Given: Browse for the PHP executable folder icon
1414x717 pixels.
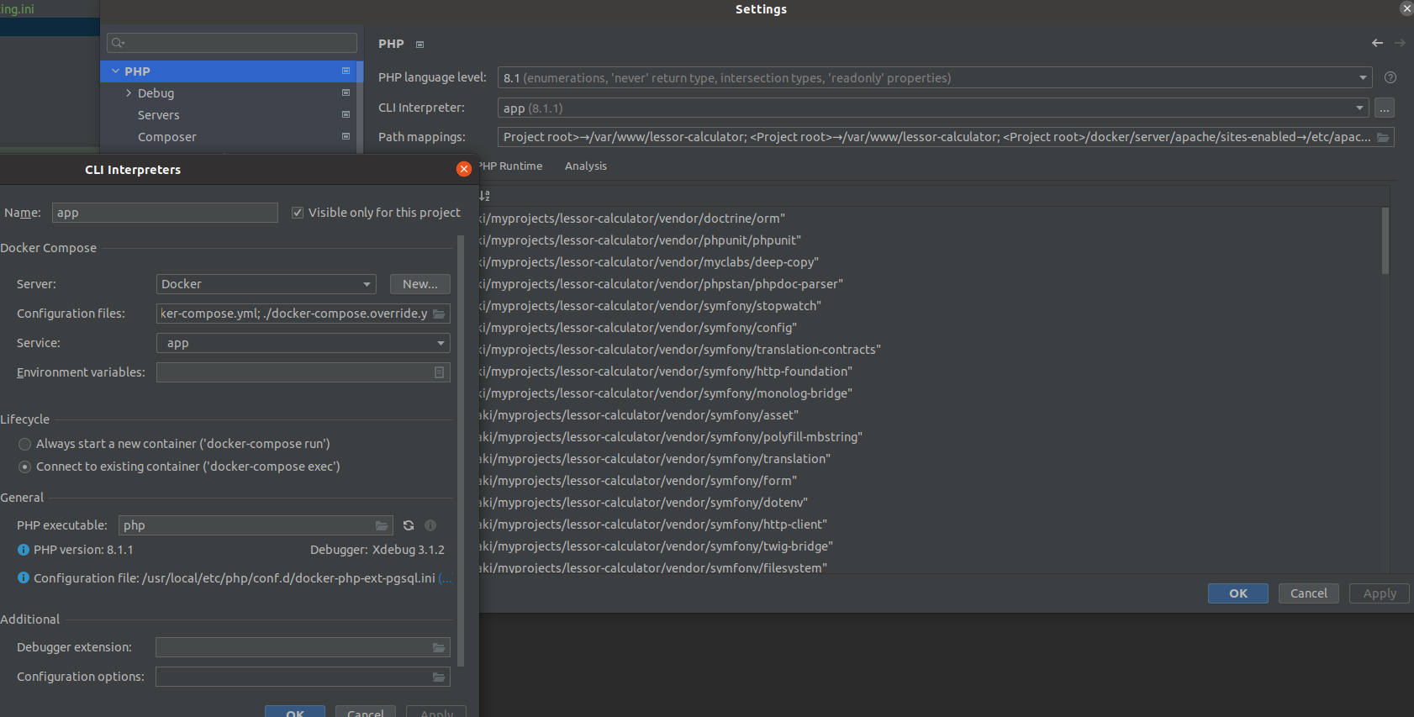Looking at the screenshot, I should pyautogui.click(x=382, y=525).
